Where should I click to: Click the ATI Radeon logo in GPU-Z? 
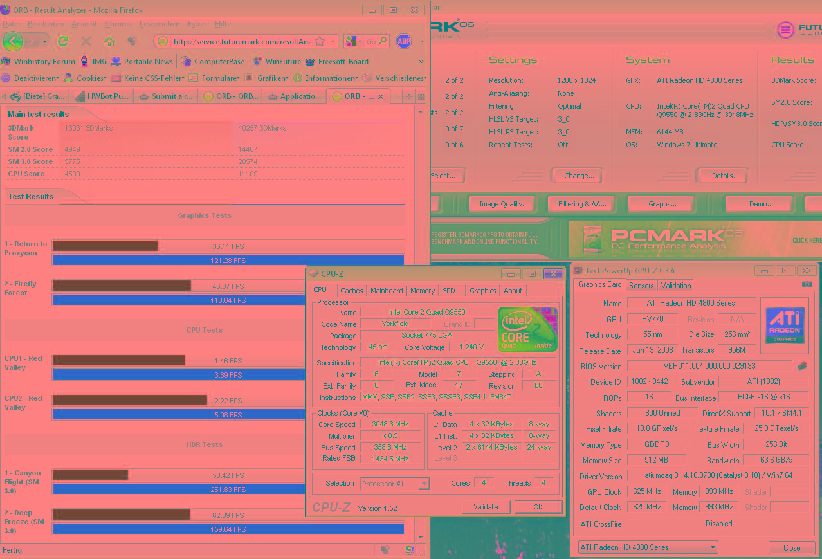[784, 325]
